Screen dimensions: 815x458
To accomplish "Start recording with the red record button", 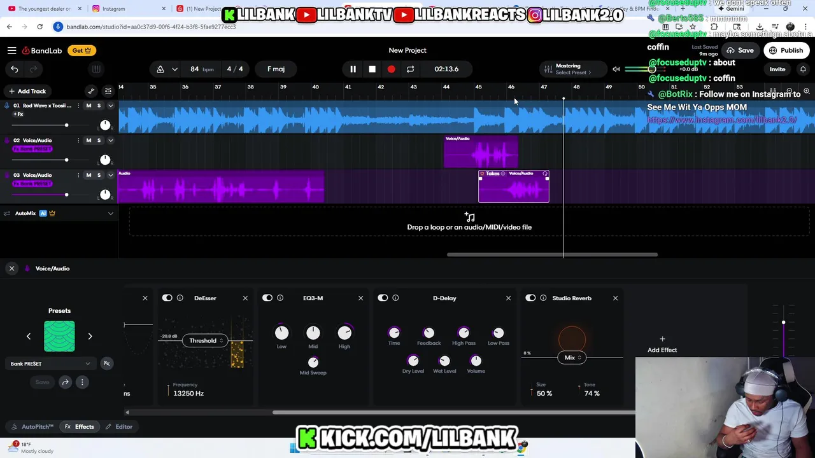I will (x=391, y=69).
